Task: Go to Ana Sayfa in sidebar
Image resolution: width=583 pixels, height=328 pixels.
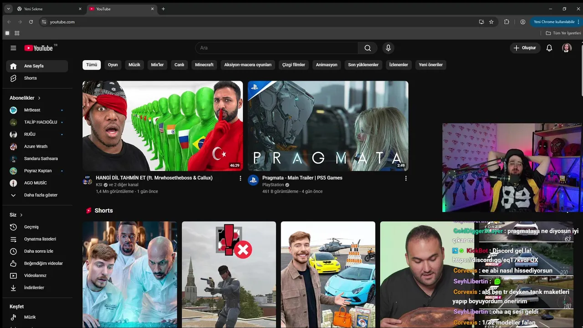Action: pyautogui.click(x=37, y=66)
